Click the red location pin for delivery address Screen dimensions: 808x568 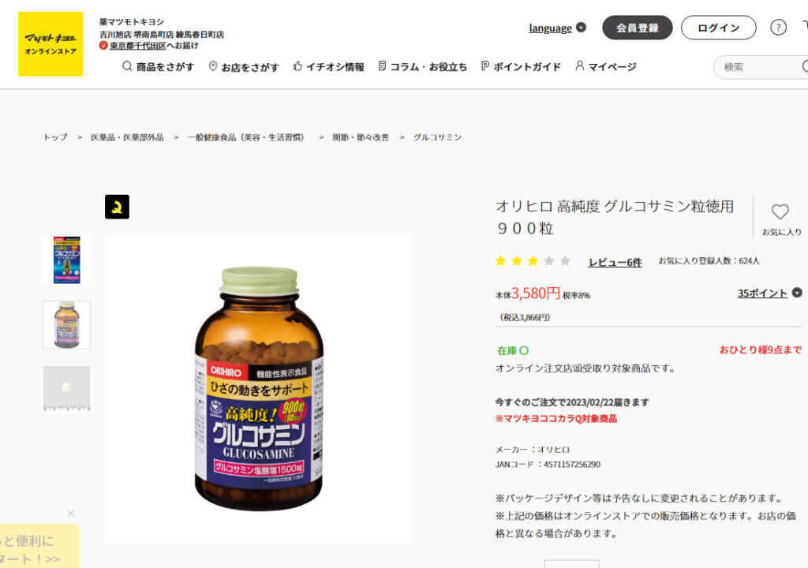(103, 45)
